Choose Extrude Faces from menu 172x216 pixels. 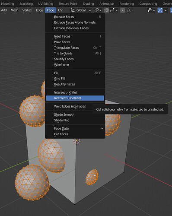click(75, 17)
